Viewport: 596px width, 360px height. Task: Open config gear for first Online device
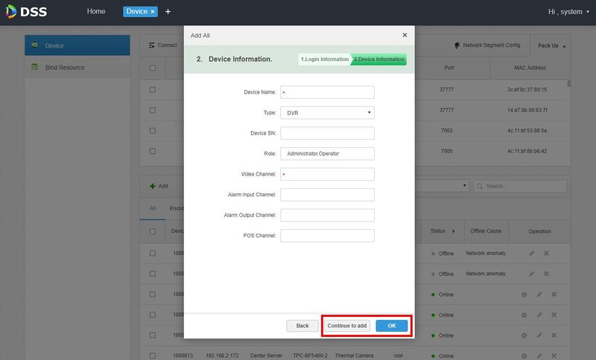tap(524, 295)
